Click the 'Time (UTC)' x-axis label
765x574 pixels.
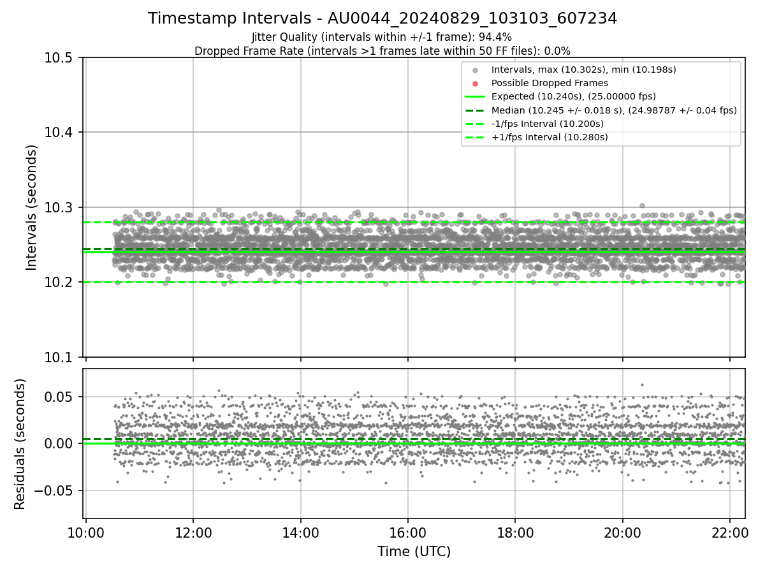click(x=414, y=552)
